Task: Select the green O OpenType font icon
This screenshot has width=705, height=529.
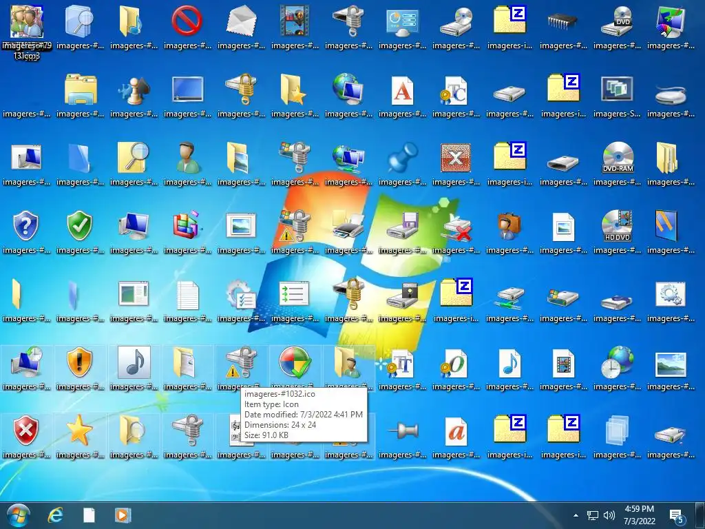Action: pos(454,362)
